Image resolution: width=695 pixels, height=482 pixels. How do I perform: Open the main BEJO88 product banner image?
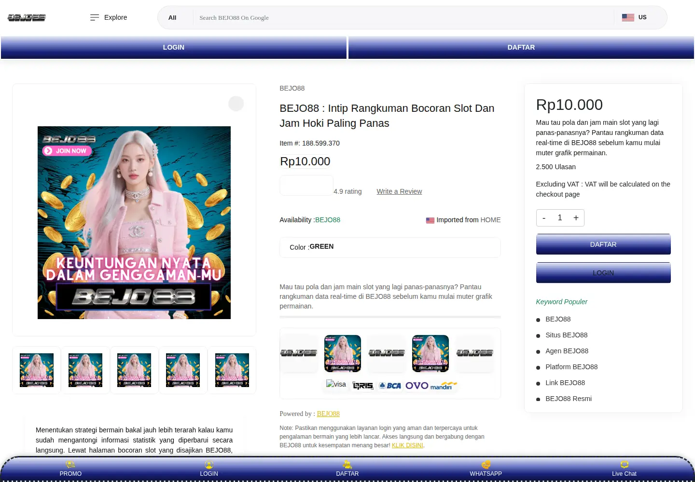(x=134, y=223)
